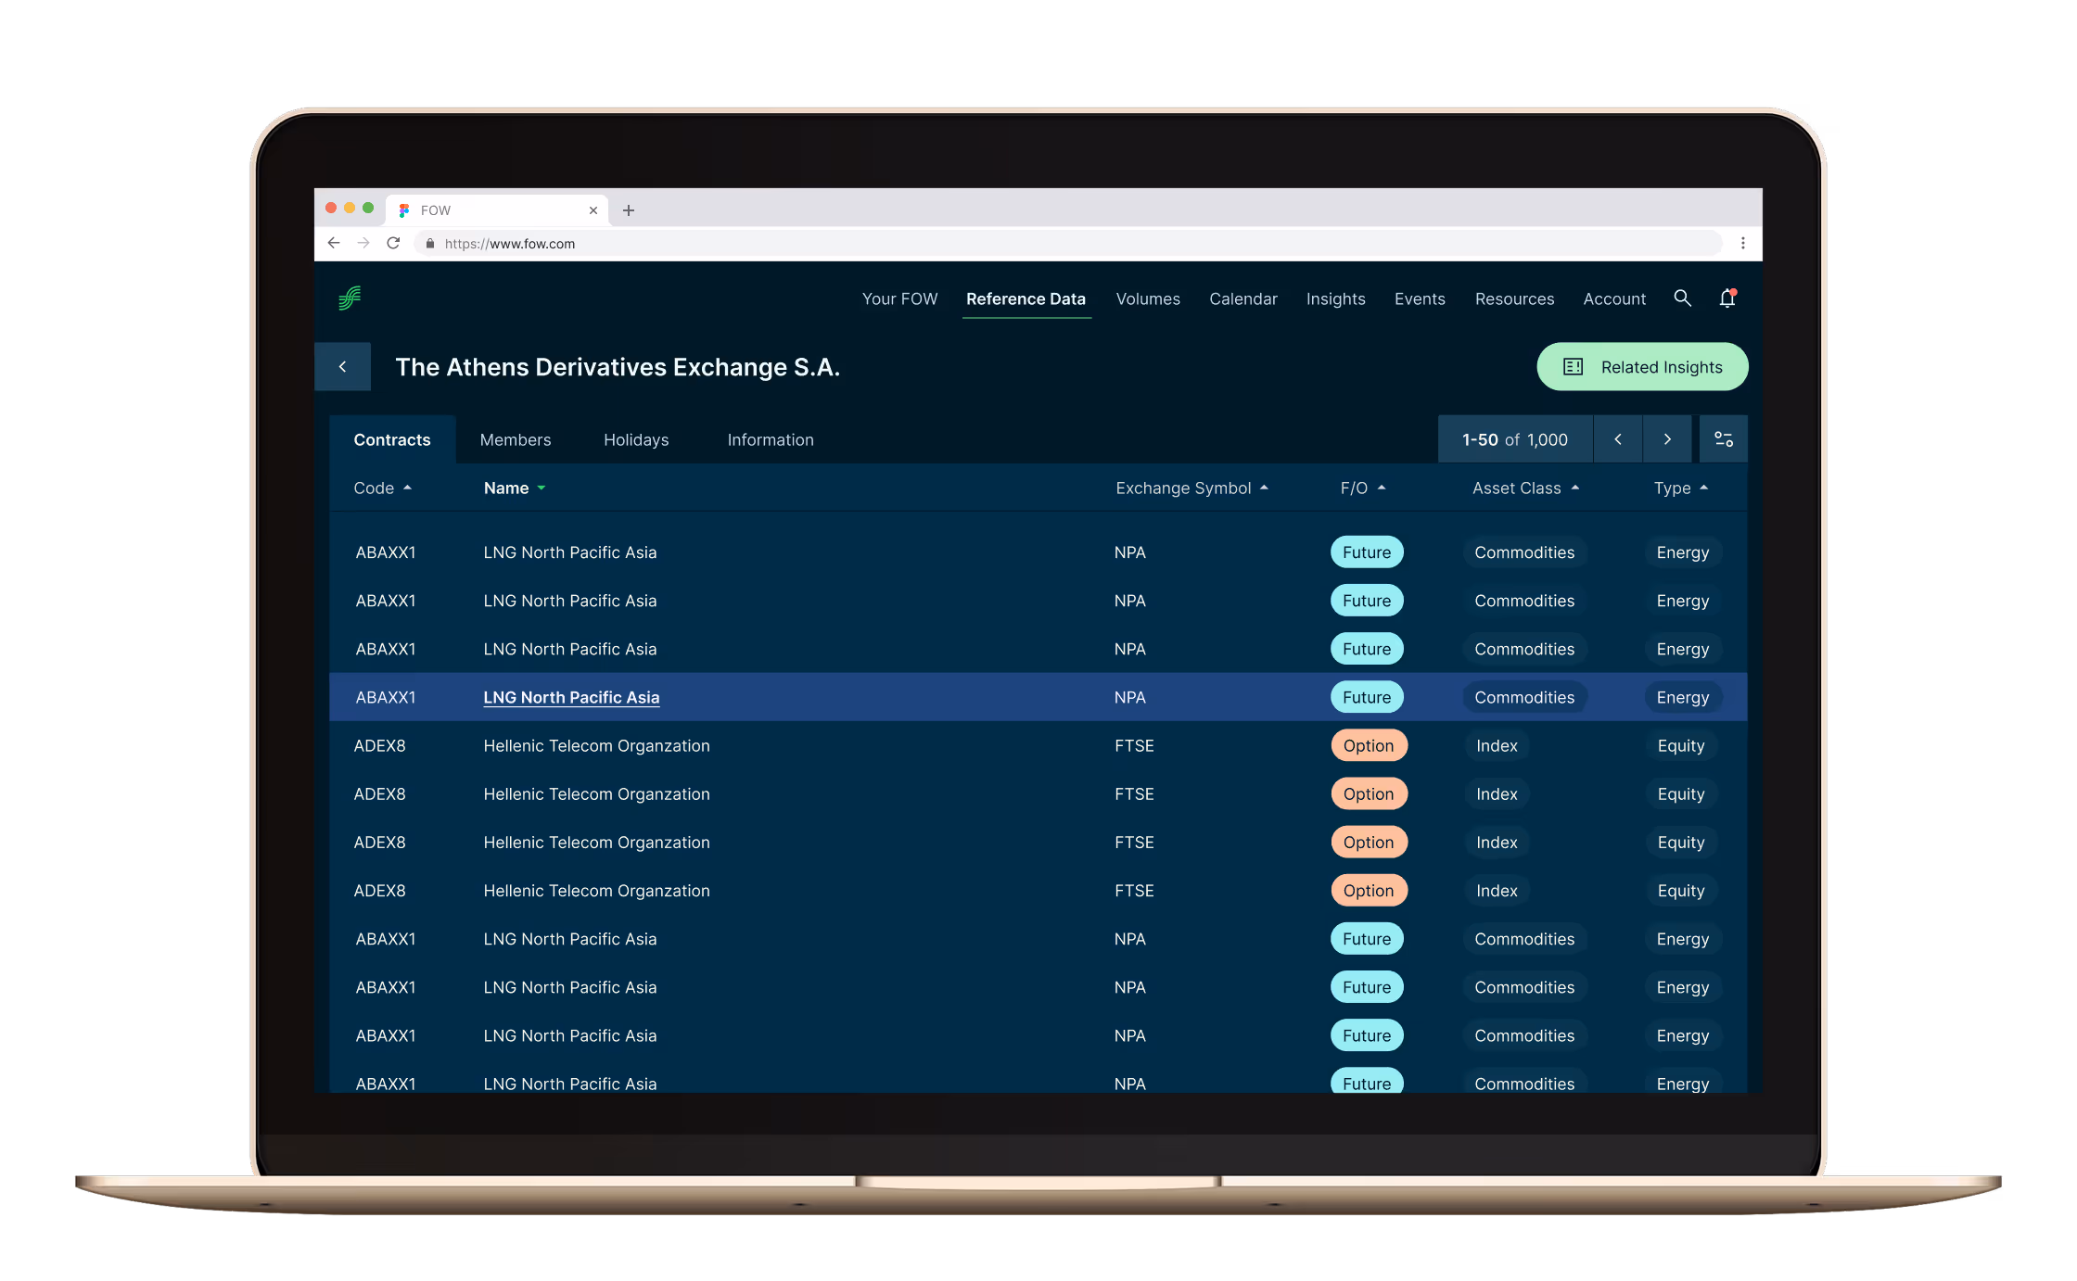Open Volumes in top navigation
Image resolution: width=2077 pixels, height=1281 pixels.
point(1147,299)
